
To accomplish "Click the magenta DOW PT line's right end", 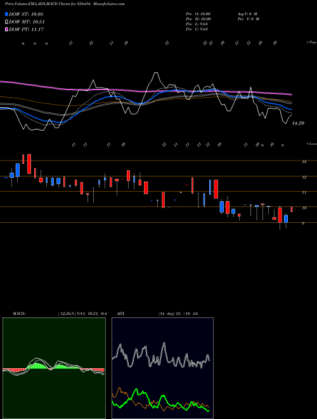I will click(x=290, y=95).
